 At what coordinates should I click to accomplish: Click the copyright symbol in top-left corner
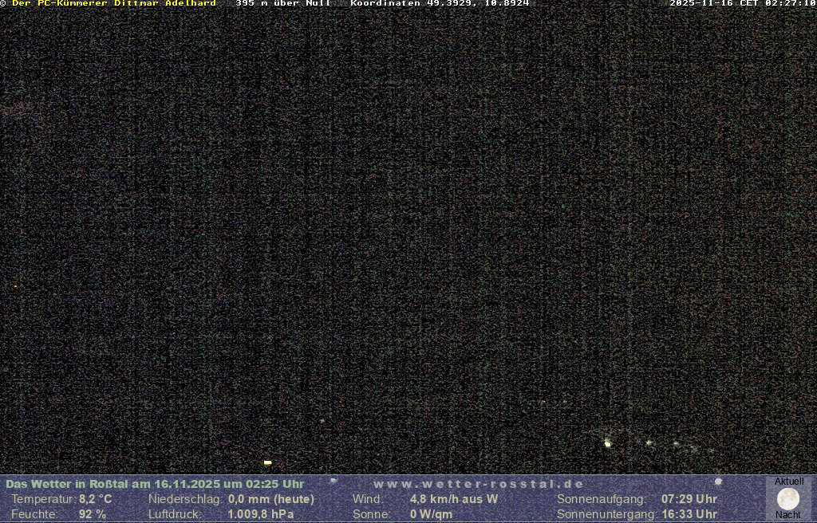(3, 3)
